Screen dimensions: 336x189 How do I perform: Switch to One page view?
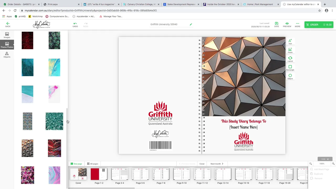pyautogui.click(x=76, y=164)
